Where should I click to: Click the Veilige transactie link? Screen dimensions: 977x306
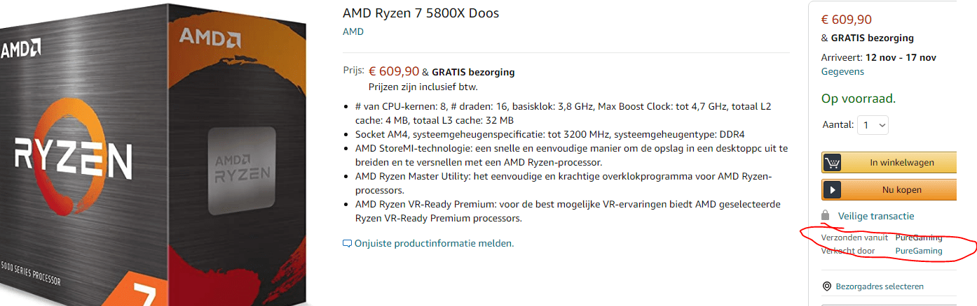(x=876, y=216)
